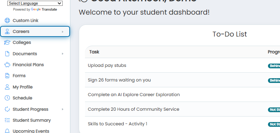Click the Student Progress spinner icon

pos(7,109)
